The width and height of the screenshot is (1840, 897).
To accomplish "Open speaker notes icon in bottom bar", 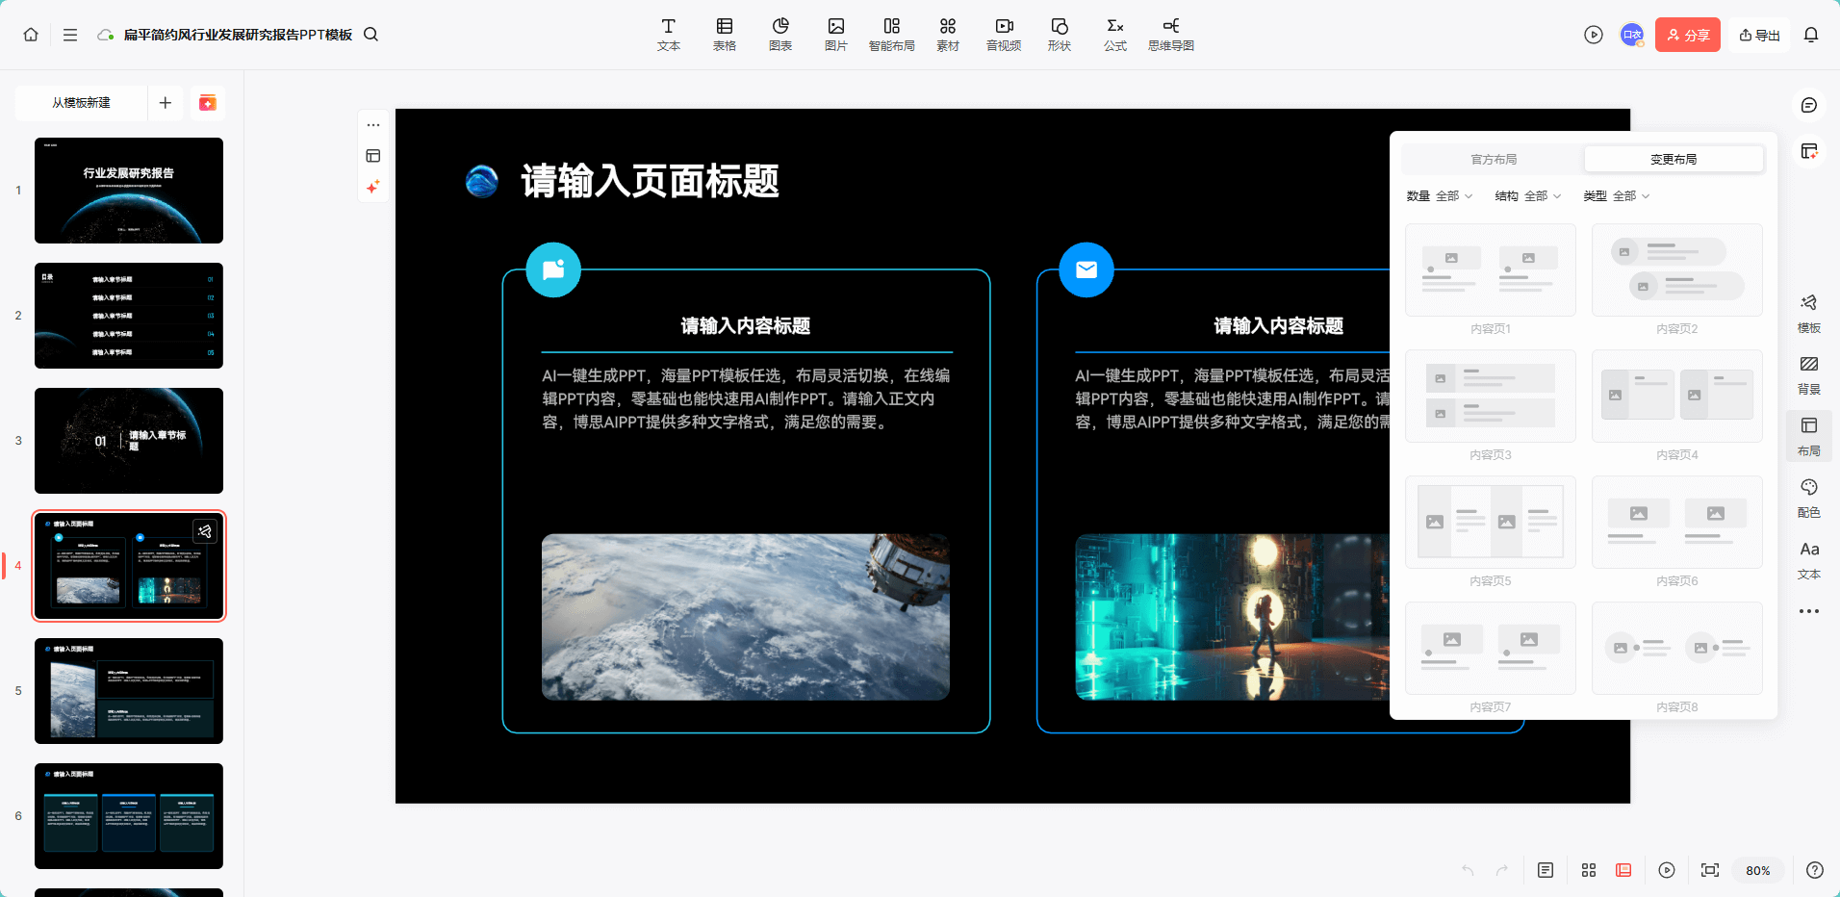I will coord(1546,870).
